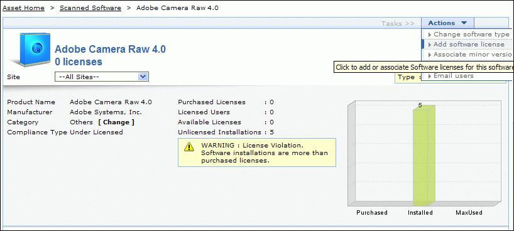This screenshot has height=231, width=514.
Task: Open the Actions dropdown menu
Action: (x=447, y=23)
